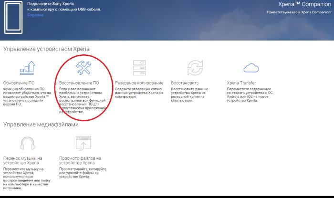The width and height of the screenshot is (334, 198).
Task: Click the phone outline device icon
Action: click(13, 17)
